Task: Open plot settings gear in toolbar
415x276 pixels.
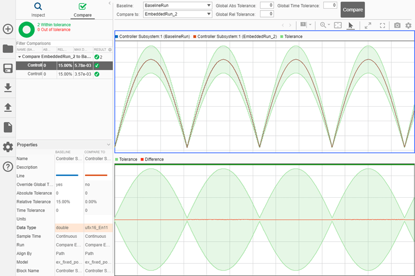Action: [408, 25]
